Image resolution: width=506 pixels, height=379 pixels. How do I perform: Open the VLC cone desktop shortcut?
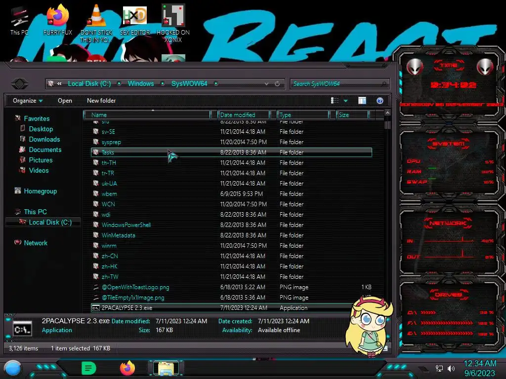click(96, 23)
